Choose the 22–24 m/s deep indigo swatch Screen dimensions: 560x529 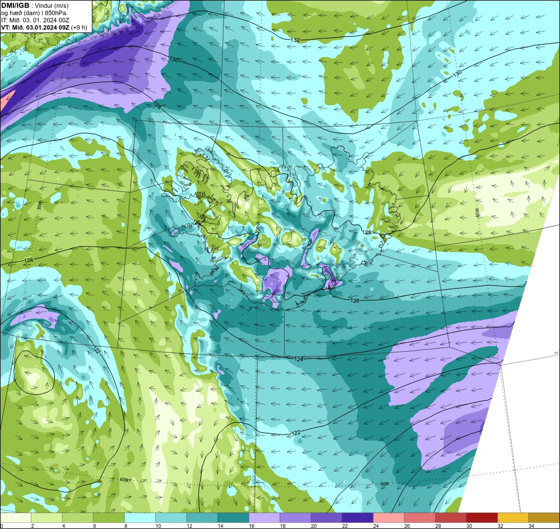357,518
